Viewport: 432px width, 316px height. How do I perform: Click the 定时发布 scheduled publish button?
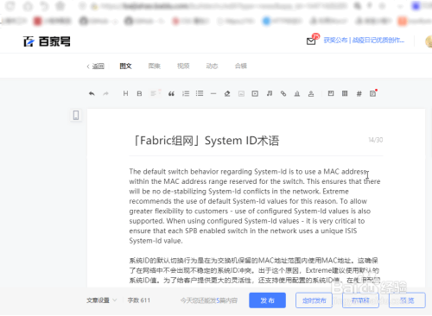coord(314,300)
